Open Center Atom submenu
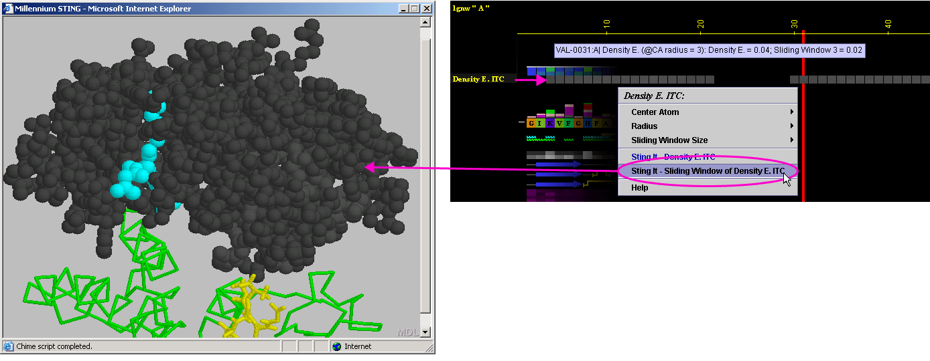 (x=708, y=112)
